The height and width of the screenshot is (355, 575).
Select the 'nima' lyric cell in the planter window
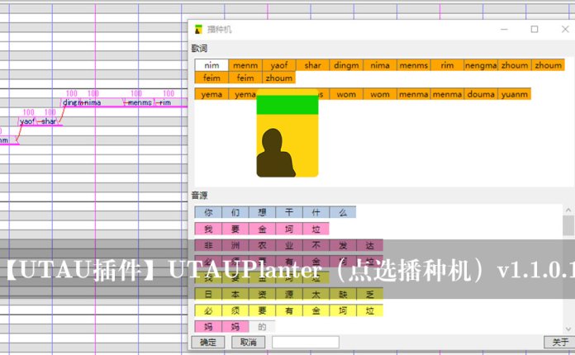(380, 65)
